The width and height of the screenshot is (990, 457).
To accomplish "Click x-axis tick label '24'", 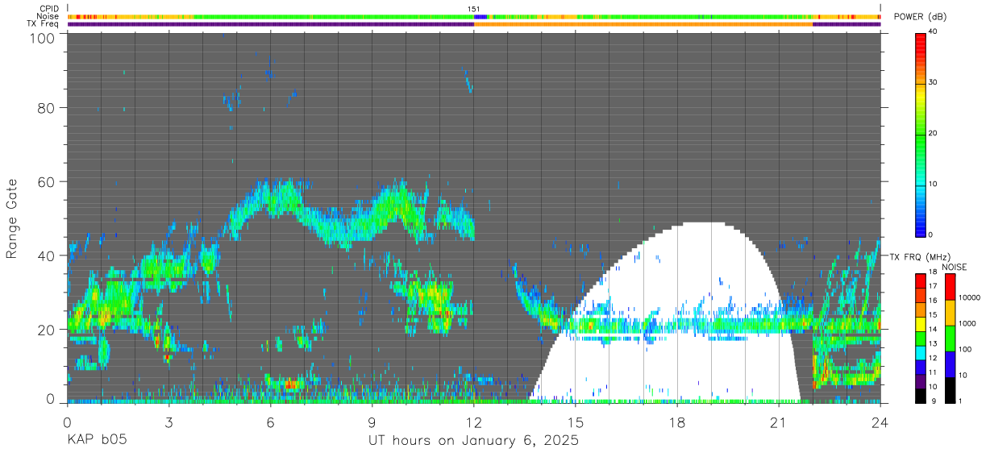I will [880, 422].
